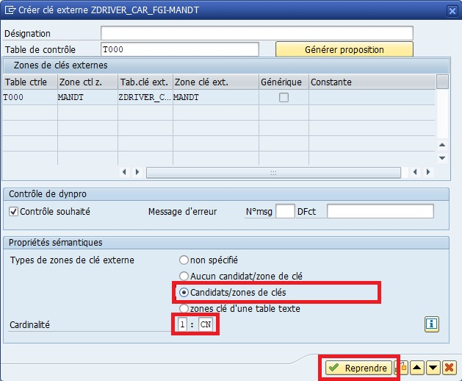
Task: Click the table settings icon above the scrollbar
Action: pos(442,82)
